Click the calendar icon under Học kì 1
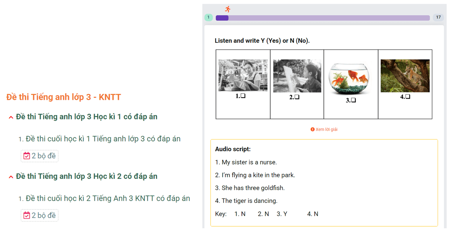 [x=27, y=156]
